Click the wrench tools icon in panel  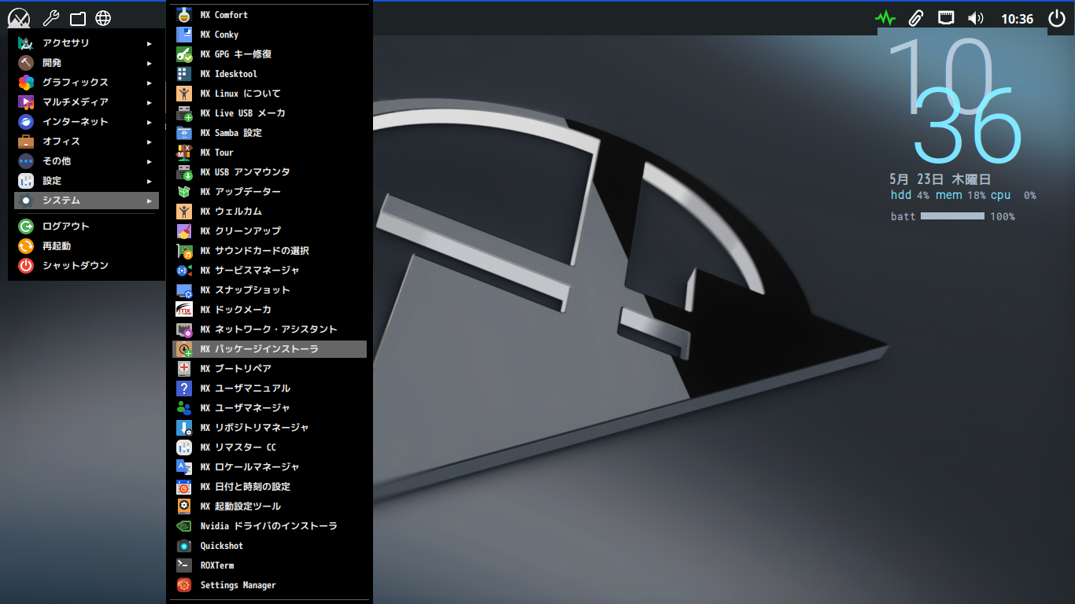pos(50,18)
